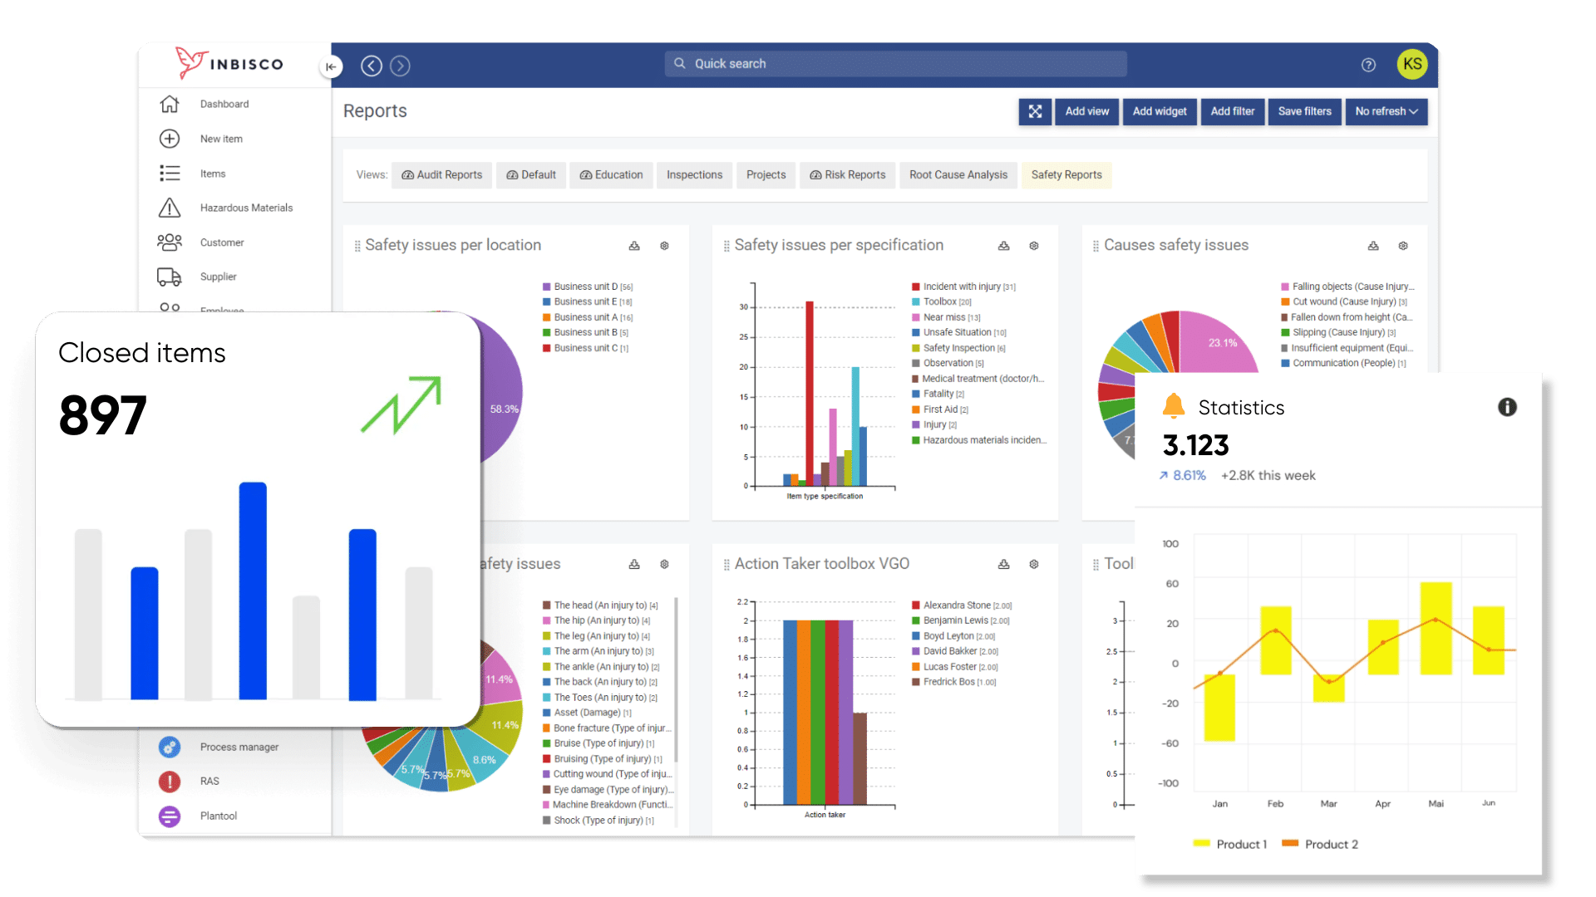
Task: Switch to the Safety Reports view
Action: 1066,174
